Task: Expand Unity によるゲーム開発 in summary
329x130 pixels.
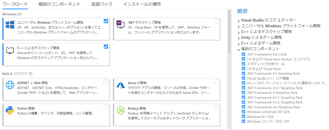Action: (239, 38)
